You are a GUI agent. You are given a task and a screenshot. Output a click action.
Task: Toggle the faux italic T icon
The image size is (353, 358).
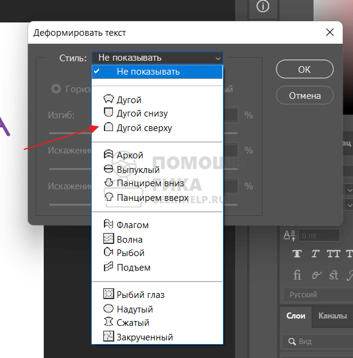coord(315,254)
